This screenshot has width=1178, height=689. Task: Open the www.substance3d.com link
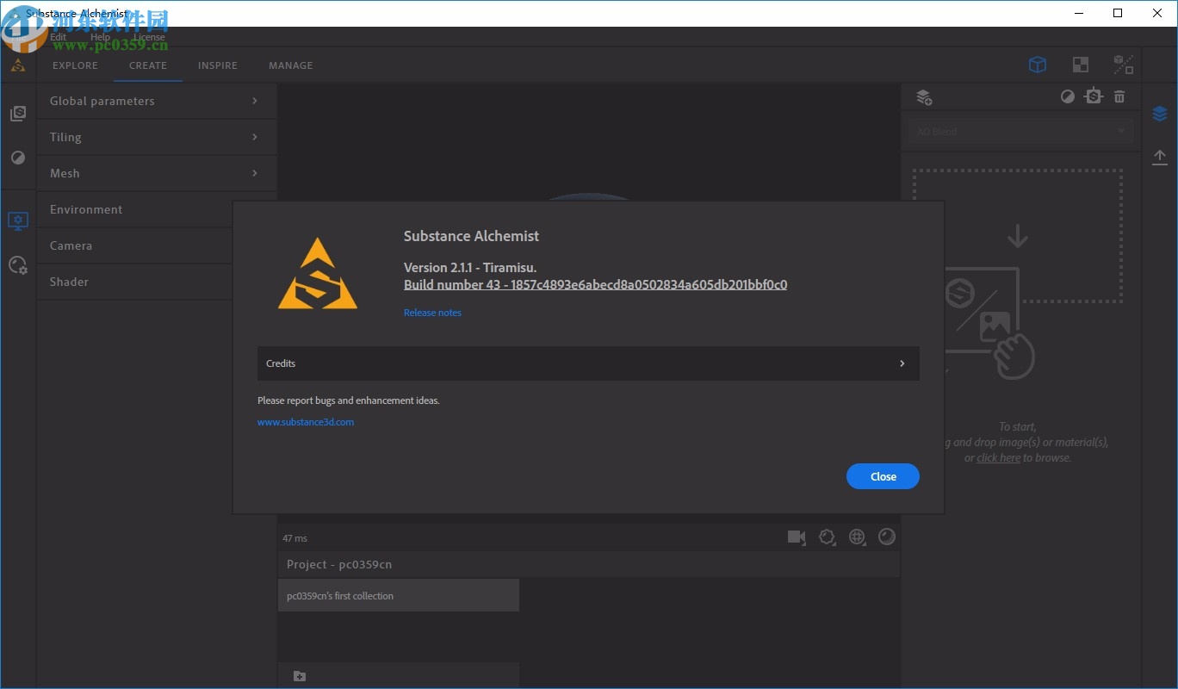306,422
